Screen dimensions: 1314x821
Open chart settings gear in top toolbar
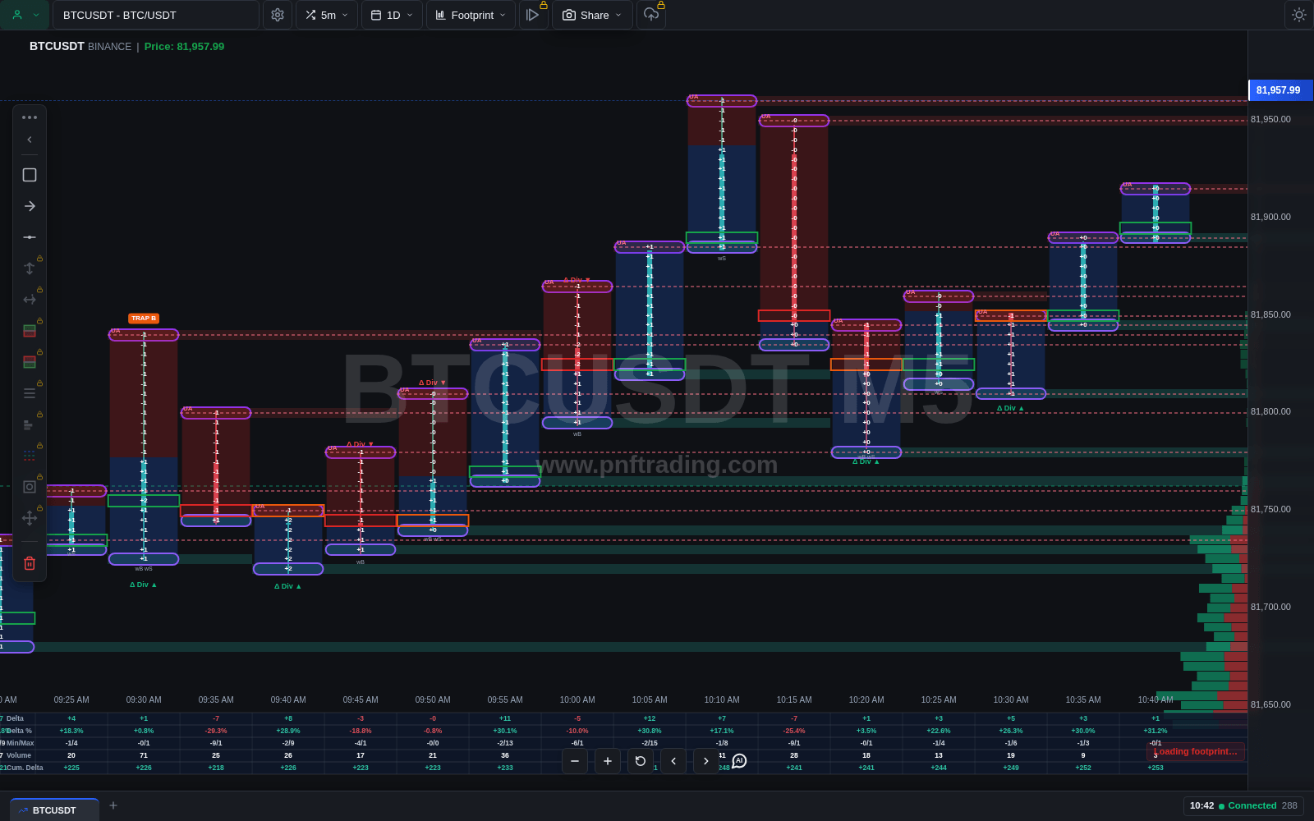tap(278, 15)
